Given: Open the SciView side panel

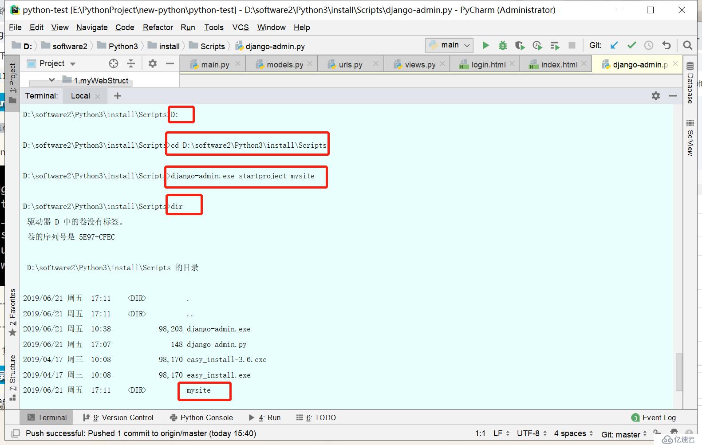Looking at the screenshot, I should (690, 138).
